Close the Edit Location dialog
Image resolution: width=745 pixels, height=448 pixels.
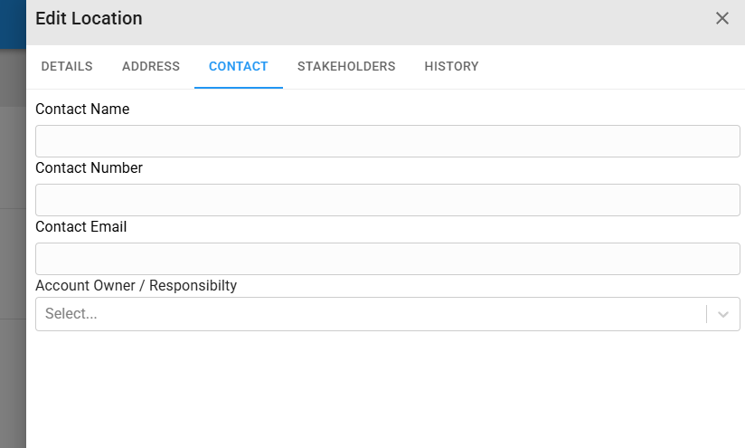pos(721,18)
